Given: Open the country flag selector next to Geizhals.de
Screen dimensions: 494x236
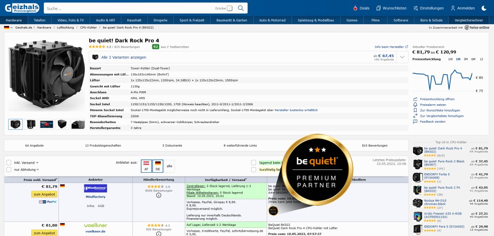Looking at the screenshot, I should pyautogui.click(x=7, y=28).
